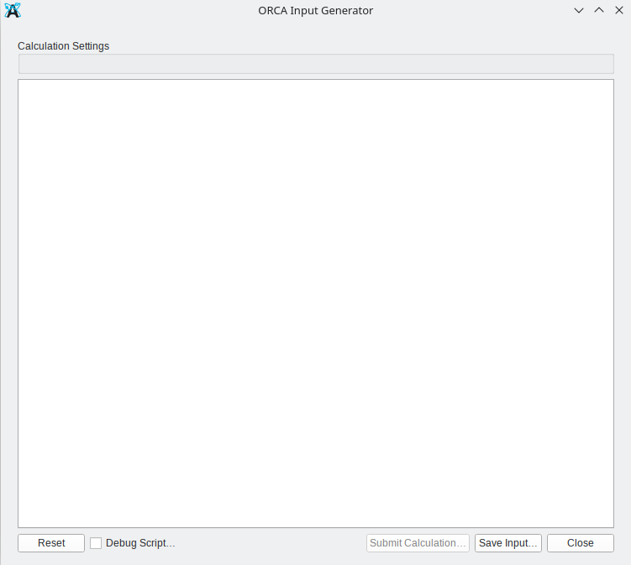Click the Save Input… button
This screenshot has width=631, height=565.
(x=508, y=543)
